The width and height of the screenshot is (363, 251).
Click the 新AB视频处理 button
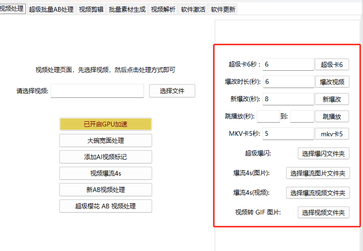point(106,190)
